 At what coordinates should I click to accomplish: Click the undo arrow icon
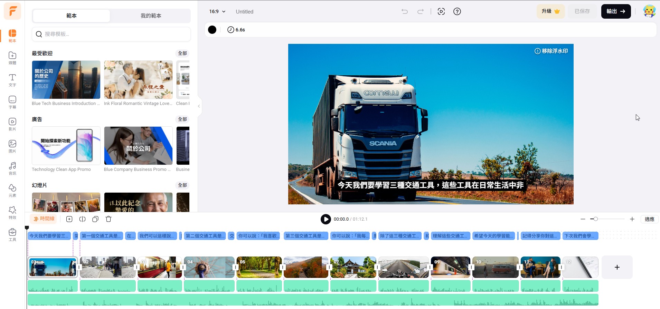tap(405, 11)
